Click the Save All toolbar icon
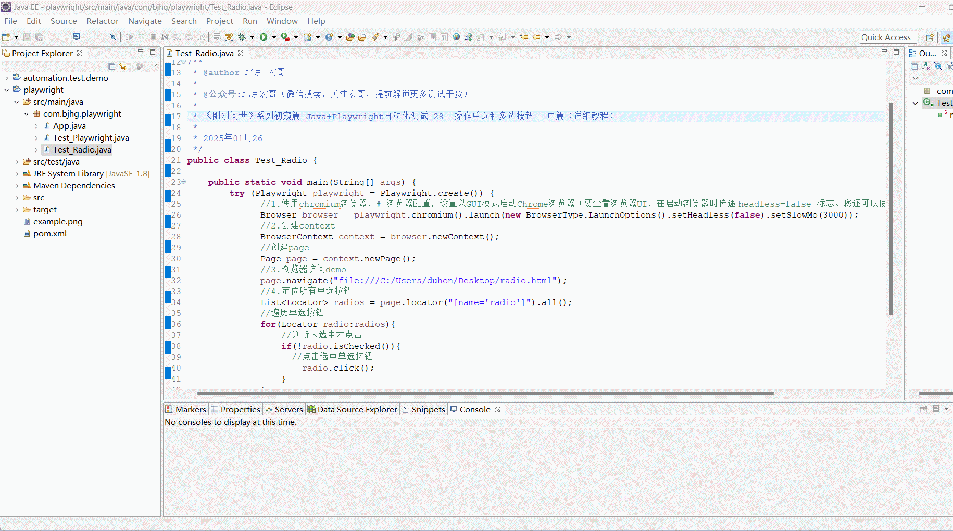This screenshot has height=531, width=953. tap(39, 37)
